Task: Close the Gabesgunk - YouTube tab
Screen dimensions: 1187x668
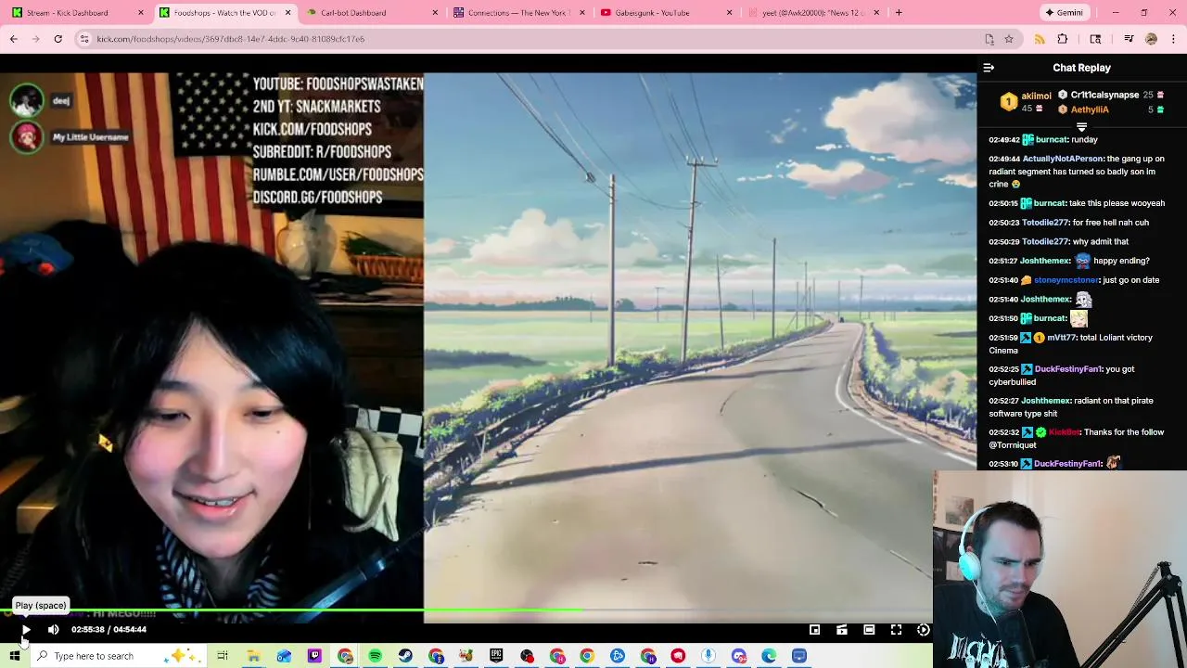Action: tap(729, 13)
